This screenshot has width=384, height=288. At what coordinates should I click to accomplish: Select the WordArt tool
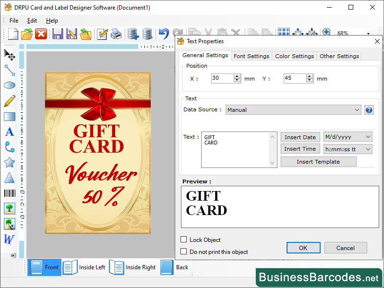tap(9, 239)
